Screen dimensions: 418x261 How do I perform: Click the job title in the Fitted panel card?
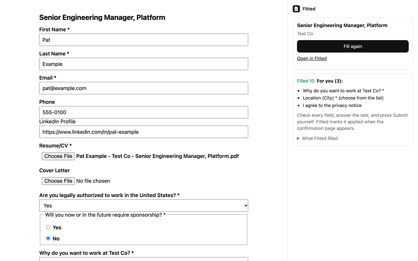(342, 25)
